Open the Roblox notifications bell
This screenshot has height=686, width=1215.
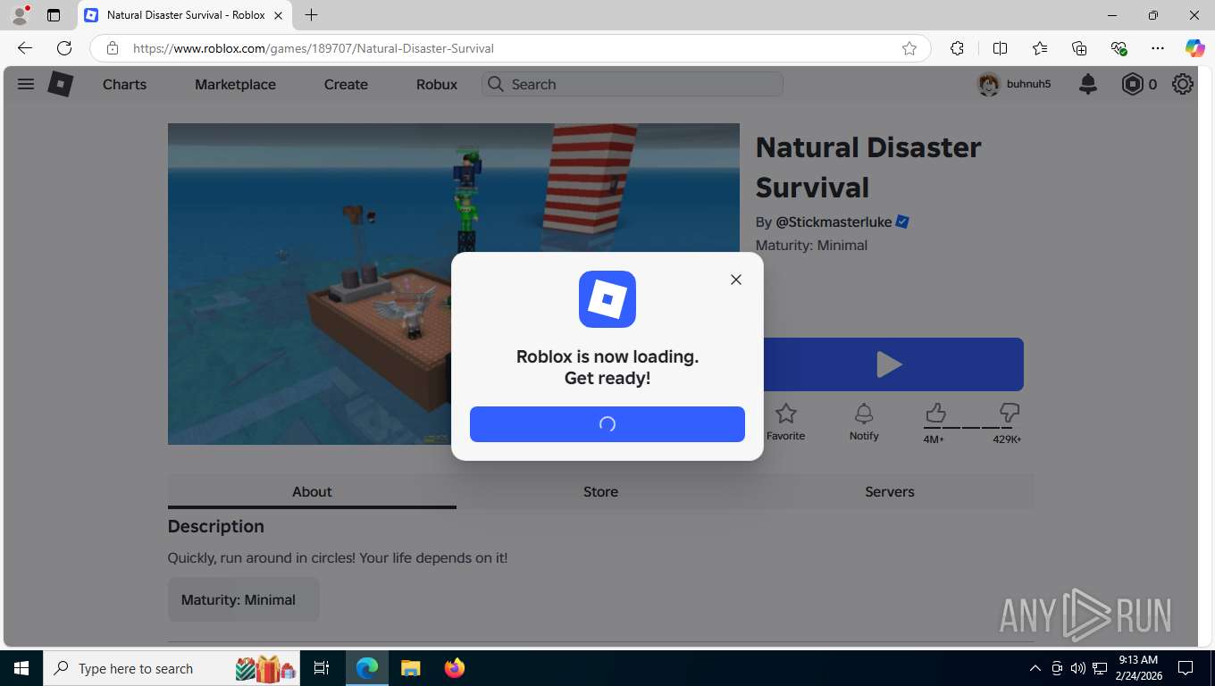[x=1087, y=84]
